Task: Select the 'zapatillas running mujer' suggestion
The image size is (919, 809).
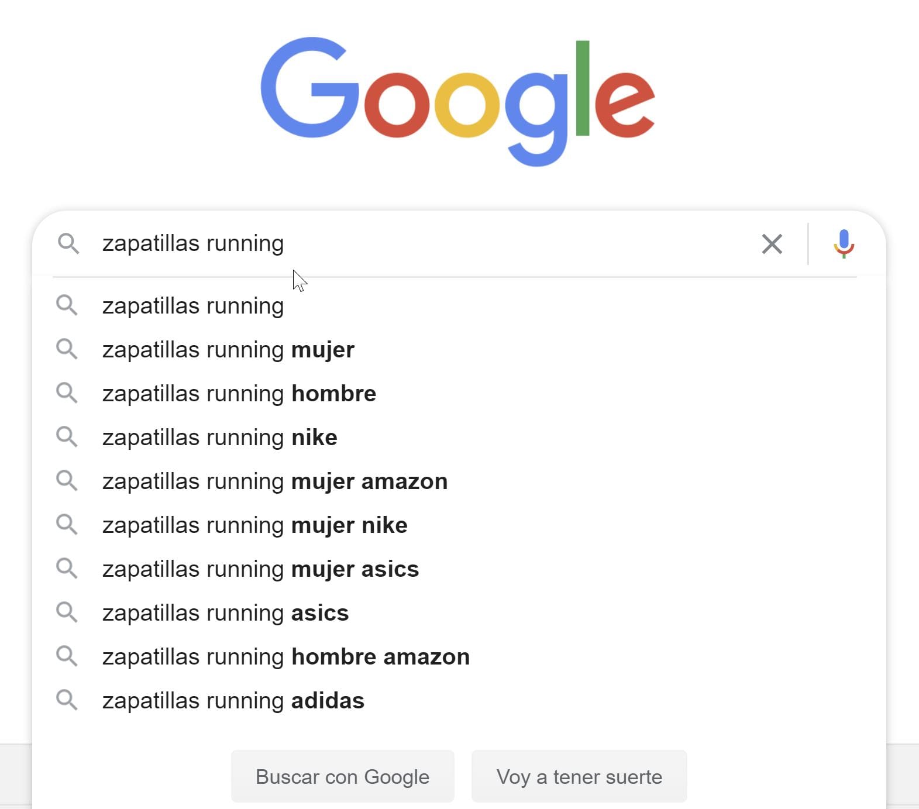Action: point(228,349)
